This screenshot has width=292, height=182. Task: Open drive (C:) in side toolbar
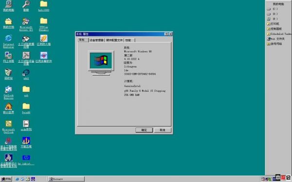273,9
